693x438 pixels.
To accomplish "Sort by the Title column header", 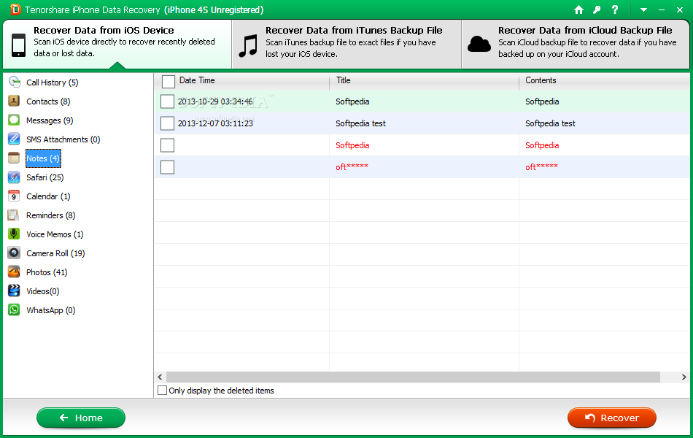I will pyautogui.click(x=344, y=80).
